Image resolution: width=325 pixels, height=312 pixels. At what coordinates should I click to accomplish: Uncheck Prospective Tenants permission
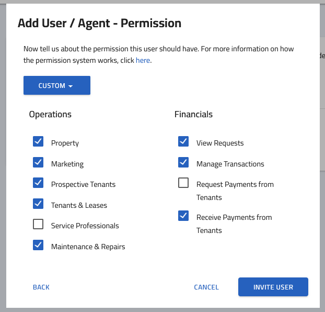point(38,183)
